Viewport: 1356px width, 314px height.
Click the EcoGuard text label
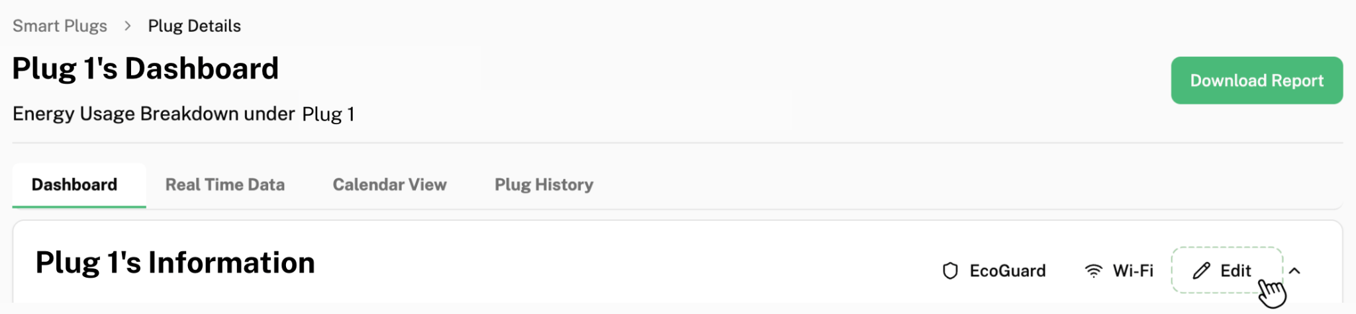point(1007,271)
